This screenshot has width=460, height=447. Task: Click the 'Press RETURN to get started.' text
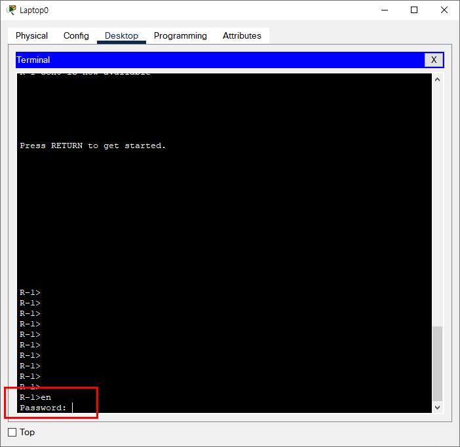[92, 146]
